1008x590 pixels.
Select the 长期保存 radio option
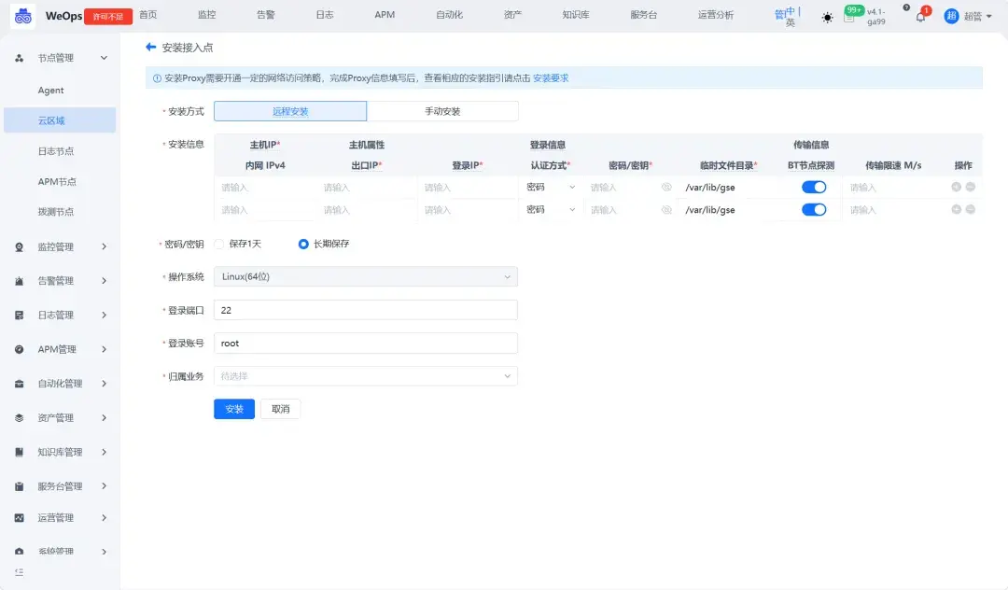coord(303,244)
